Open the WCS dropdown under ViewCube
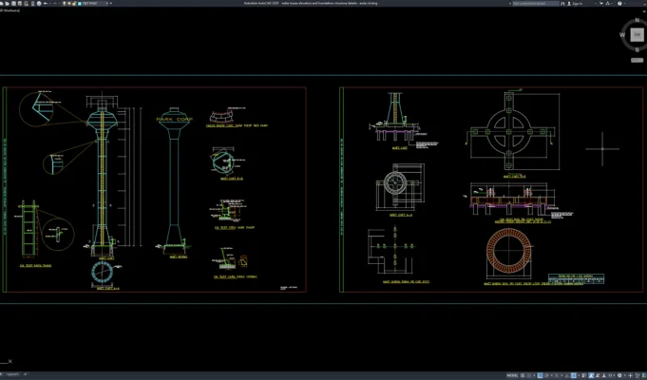 (637, 60)
